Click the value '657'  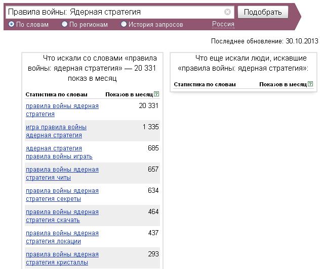tap(153, 169)
